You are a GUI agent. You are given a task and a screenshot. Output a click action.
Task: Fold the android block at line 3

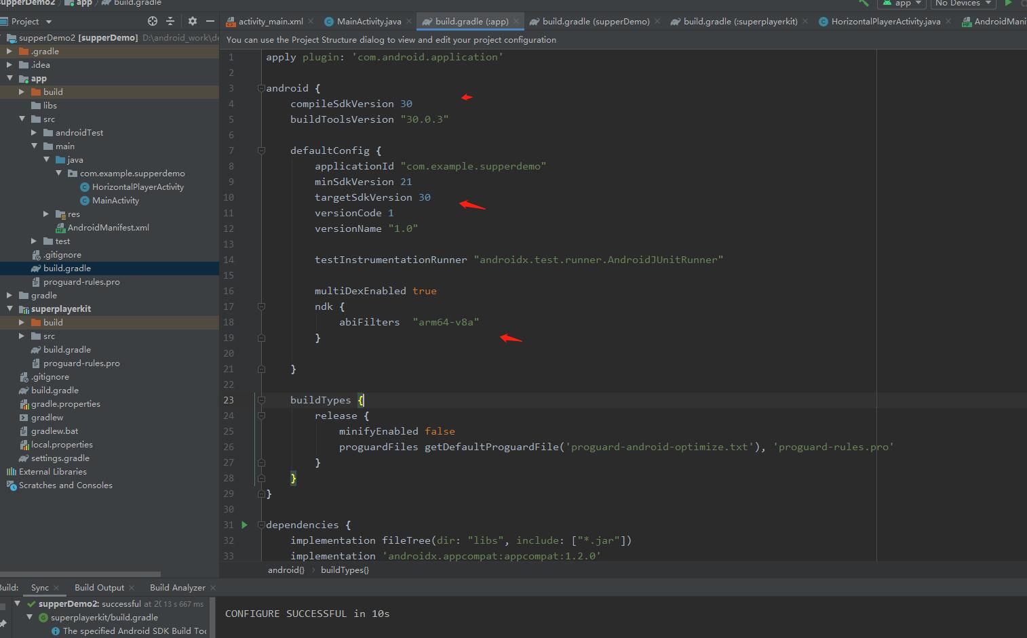pyautogui.click(x=261, y=88)
